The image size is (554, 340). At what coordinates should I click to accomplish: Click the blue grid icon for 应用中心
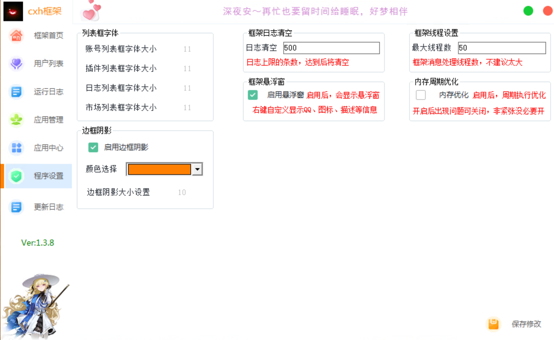coord(16,148)
